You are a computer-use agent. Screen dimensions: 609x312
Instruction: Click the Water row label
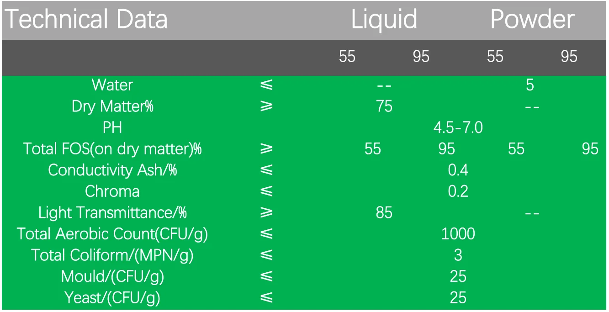pos(112,85)
